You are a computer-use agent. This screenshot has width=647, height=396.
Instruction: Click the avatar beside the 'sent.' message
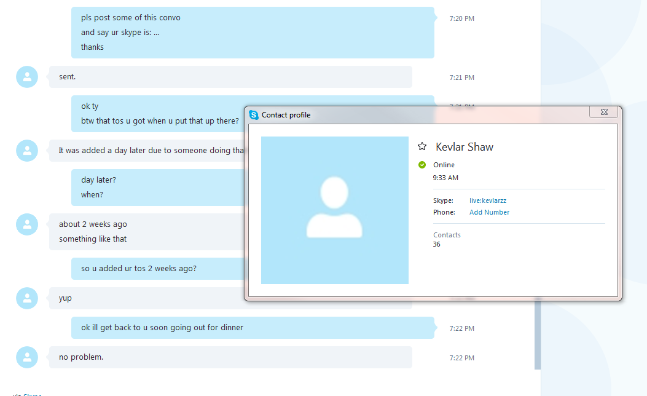(27, 77)
